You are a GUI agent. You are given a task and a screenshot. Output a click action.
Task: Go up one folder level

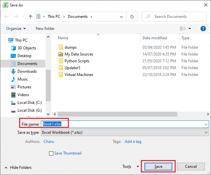point(31,17)
